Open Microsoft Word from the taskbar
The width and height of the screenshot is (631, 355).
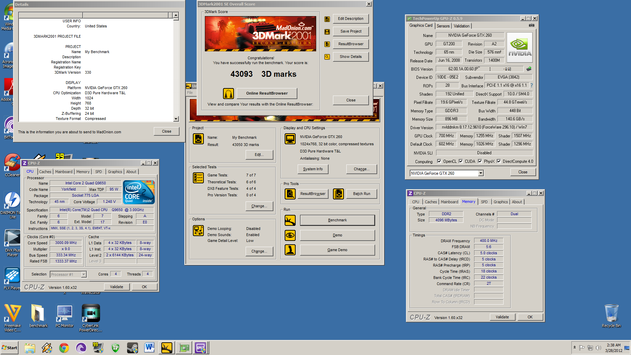tap(149, 348)
